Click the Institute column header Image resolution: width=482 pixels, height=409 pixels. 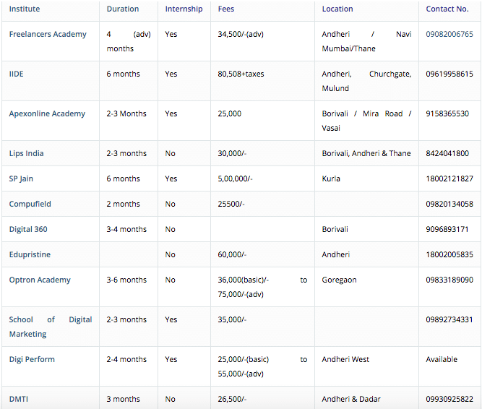tap(25, 9)
